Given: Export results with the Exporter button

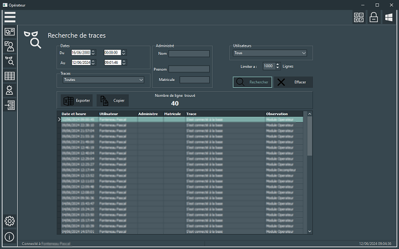Looking at the screenshot, I should coord(76,100).
